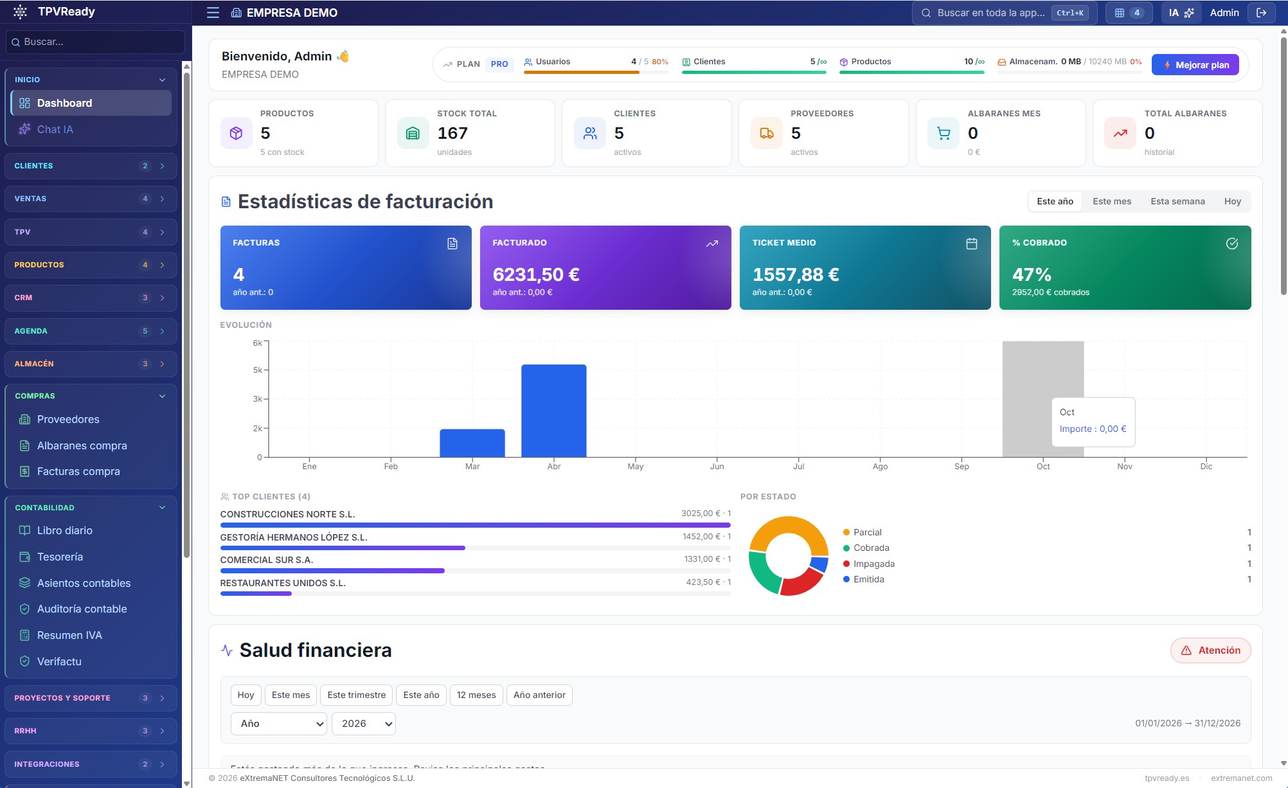The image size is (1288, 788).
Task: Click the Facturas compra receipt icon
Action: (x=24, y=471)
